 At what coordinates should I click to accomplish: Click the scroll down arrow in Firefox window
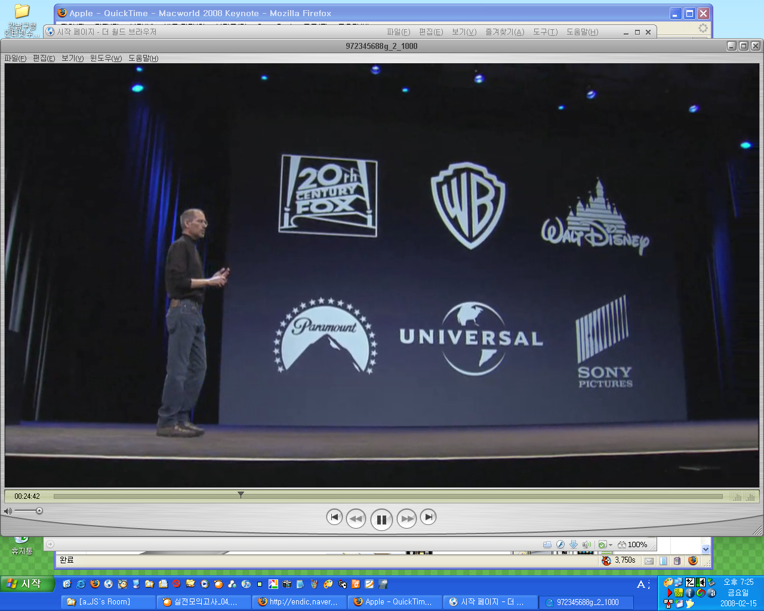[706, 549]
